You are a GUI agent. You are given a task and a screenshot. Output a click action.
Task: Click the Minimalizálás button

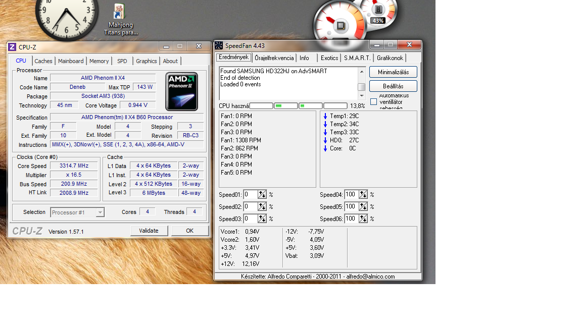[x=393, y=72]
